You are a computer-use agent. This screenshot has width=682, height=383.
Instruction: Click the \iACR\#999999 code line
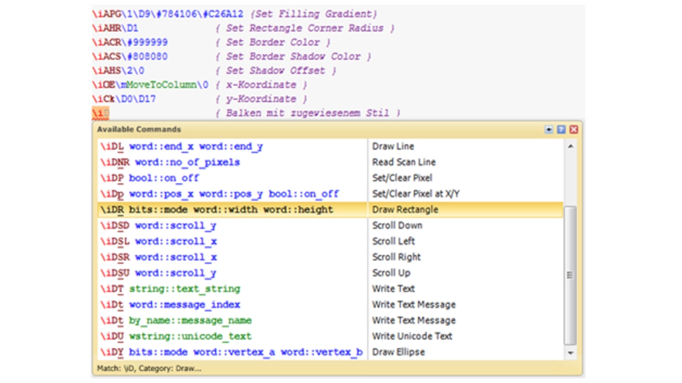click(129, 42)
